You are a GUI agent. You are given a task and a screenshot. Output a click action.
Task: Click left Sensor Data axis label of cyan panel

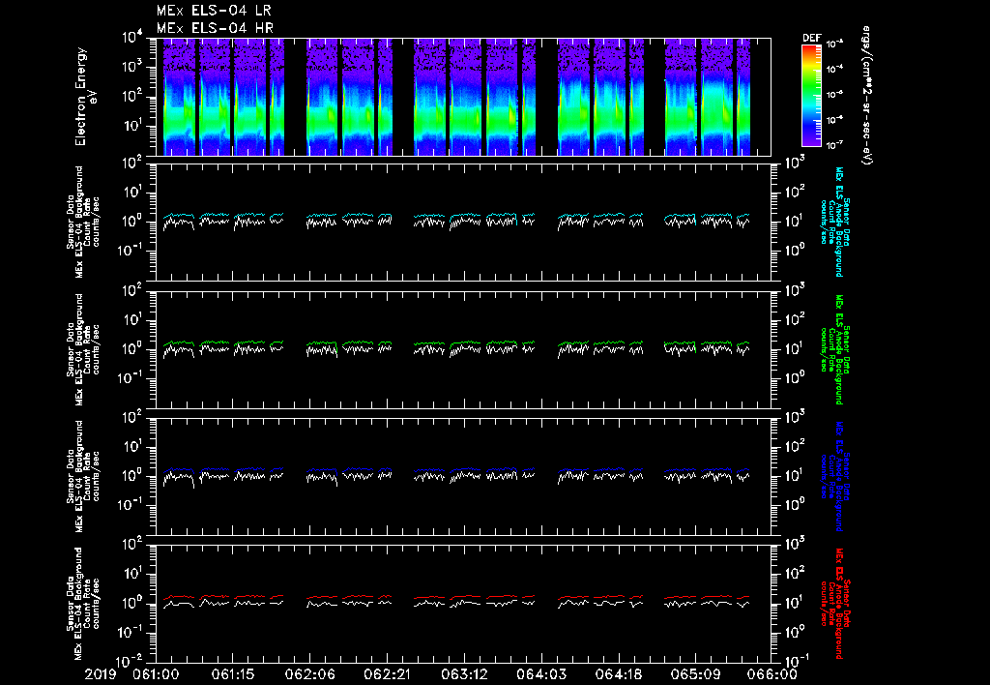click(x=83, y=222)
